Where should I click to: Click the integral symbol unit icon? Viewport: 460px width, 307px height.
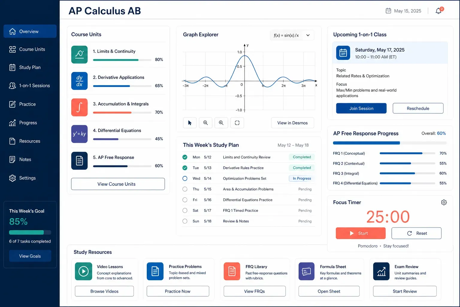click(x=79, y=107)
